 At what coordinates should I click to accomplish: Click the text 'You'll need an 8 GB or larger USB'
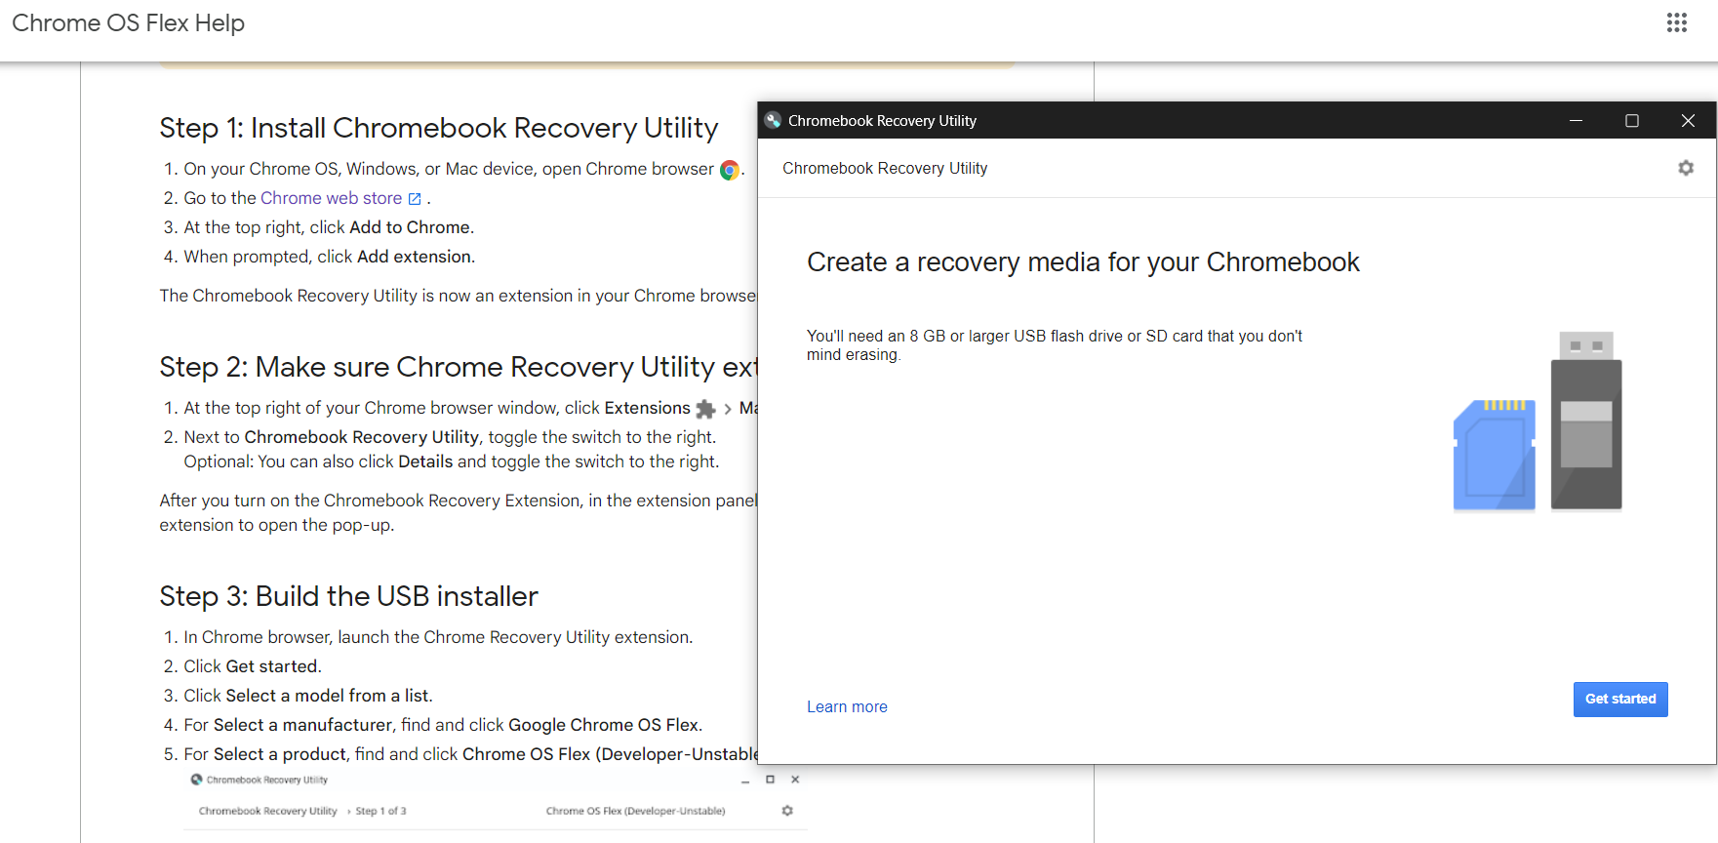tap(926, 336)
